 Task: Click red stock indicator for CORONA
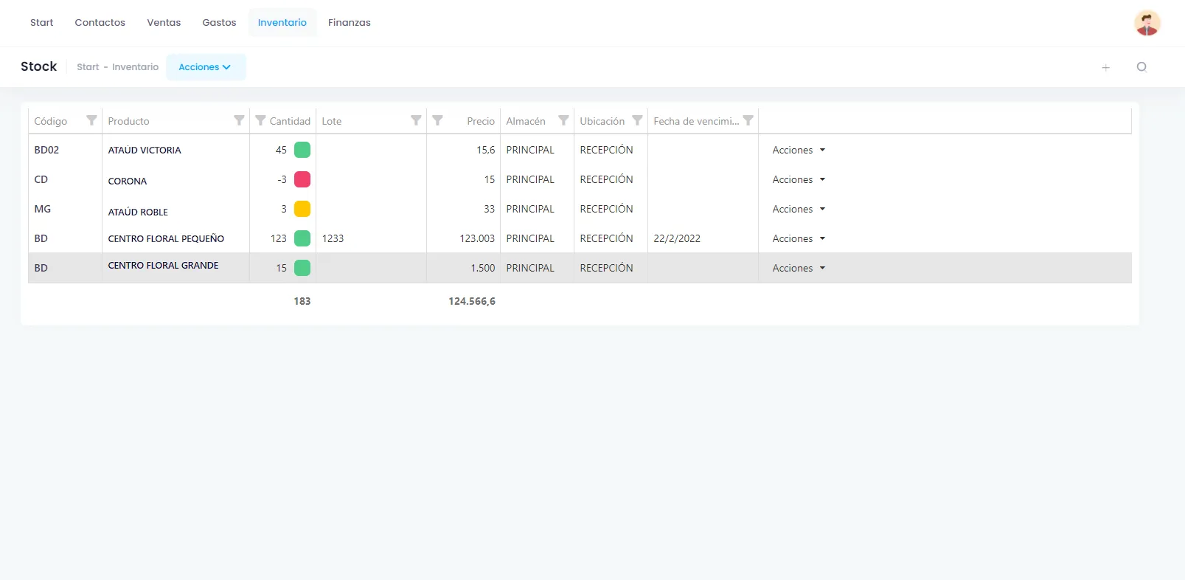pos(302,179)
